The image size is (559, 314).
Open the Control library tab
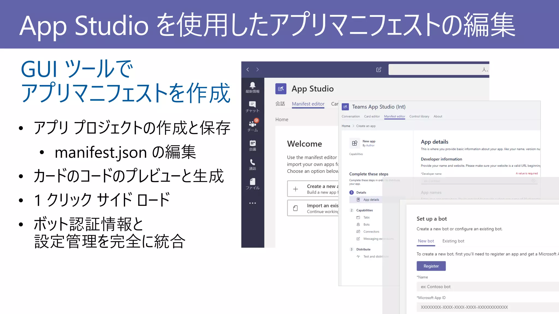[x=419, y=116]
